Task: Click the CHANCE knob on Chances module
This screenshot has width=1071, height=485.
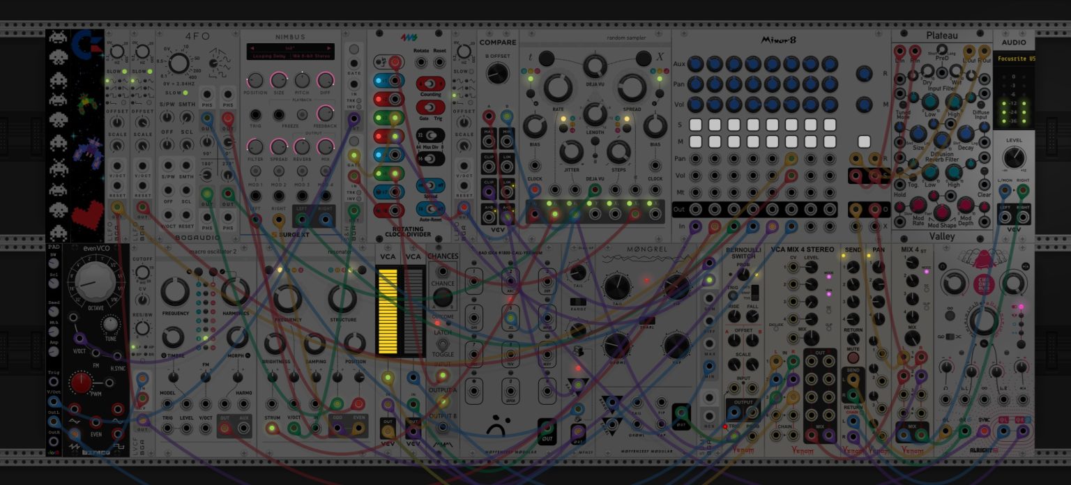Action: [x=442, y=298]
